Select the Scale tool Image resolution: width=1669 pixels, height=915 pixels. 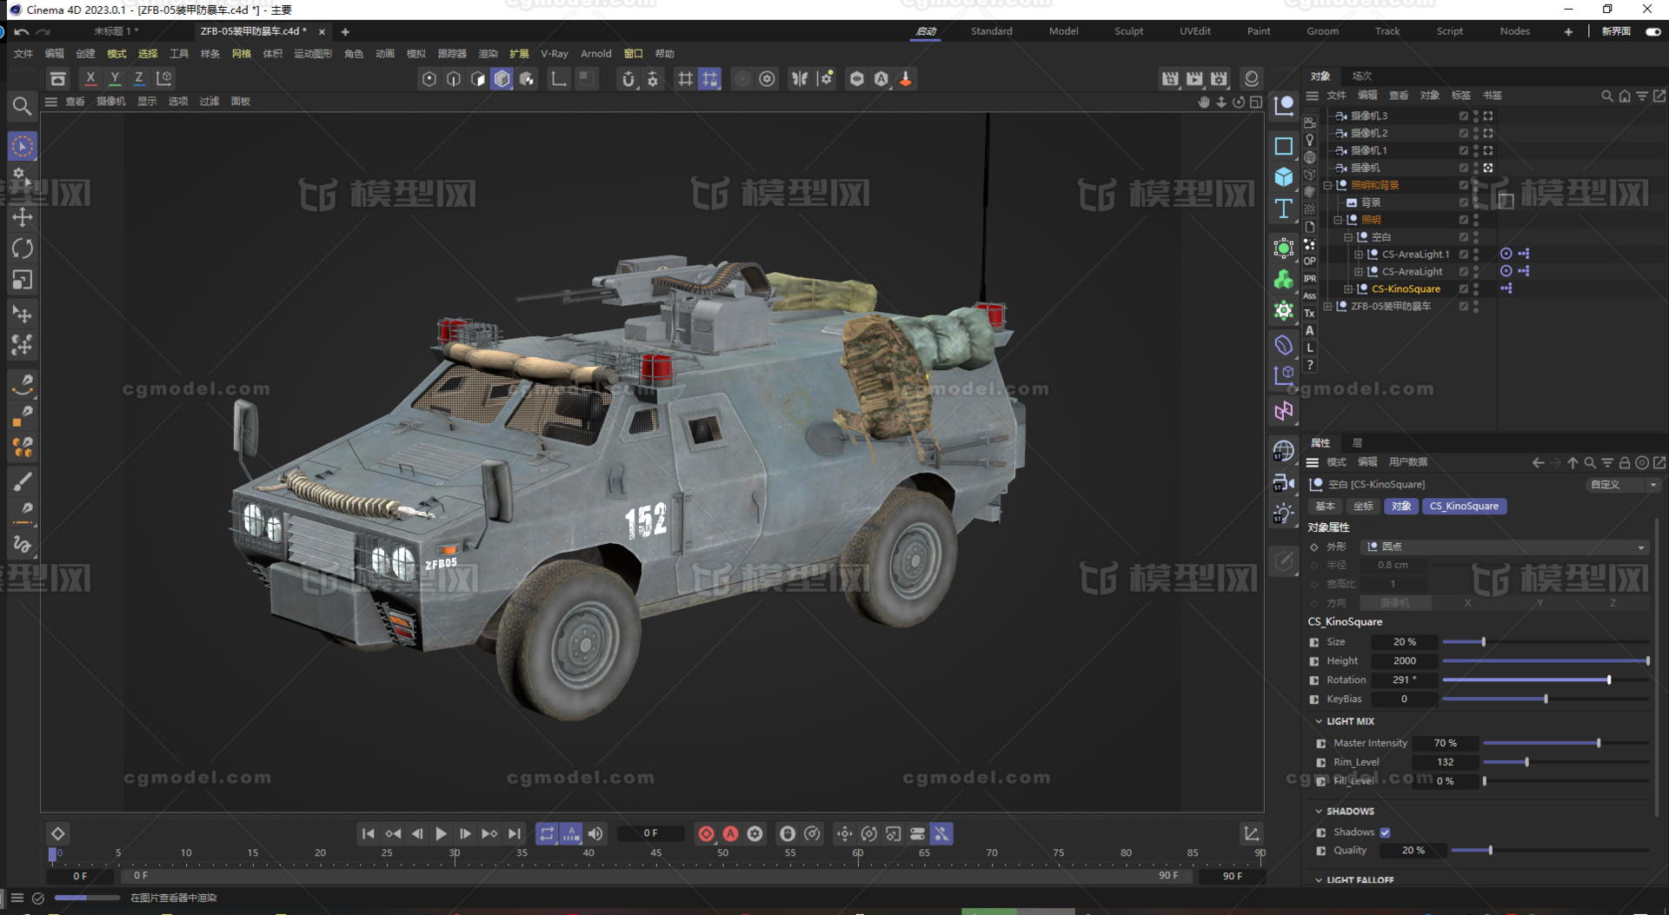click(23, 280)
